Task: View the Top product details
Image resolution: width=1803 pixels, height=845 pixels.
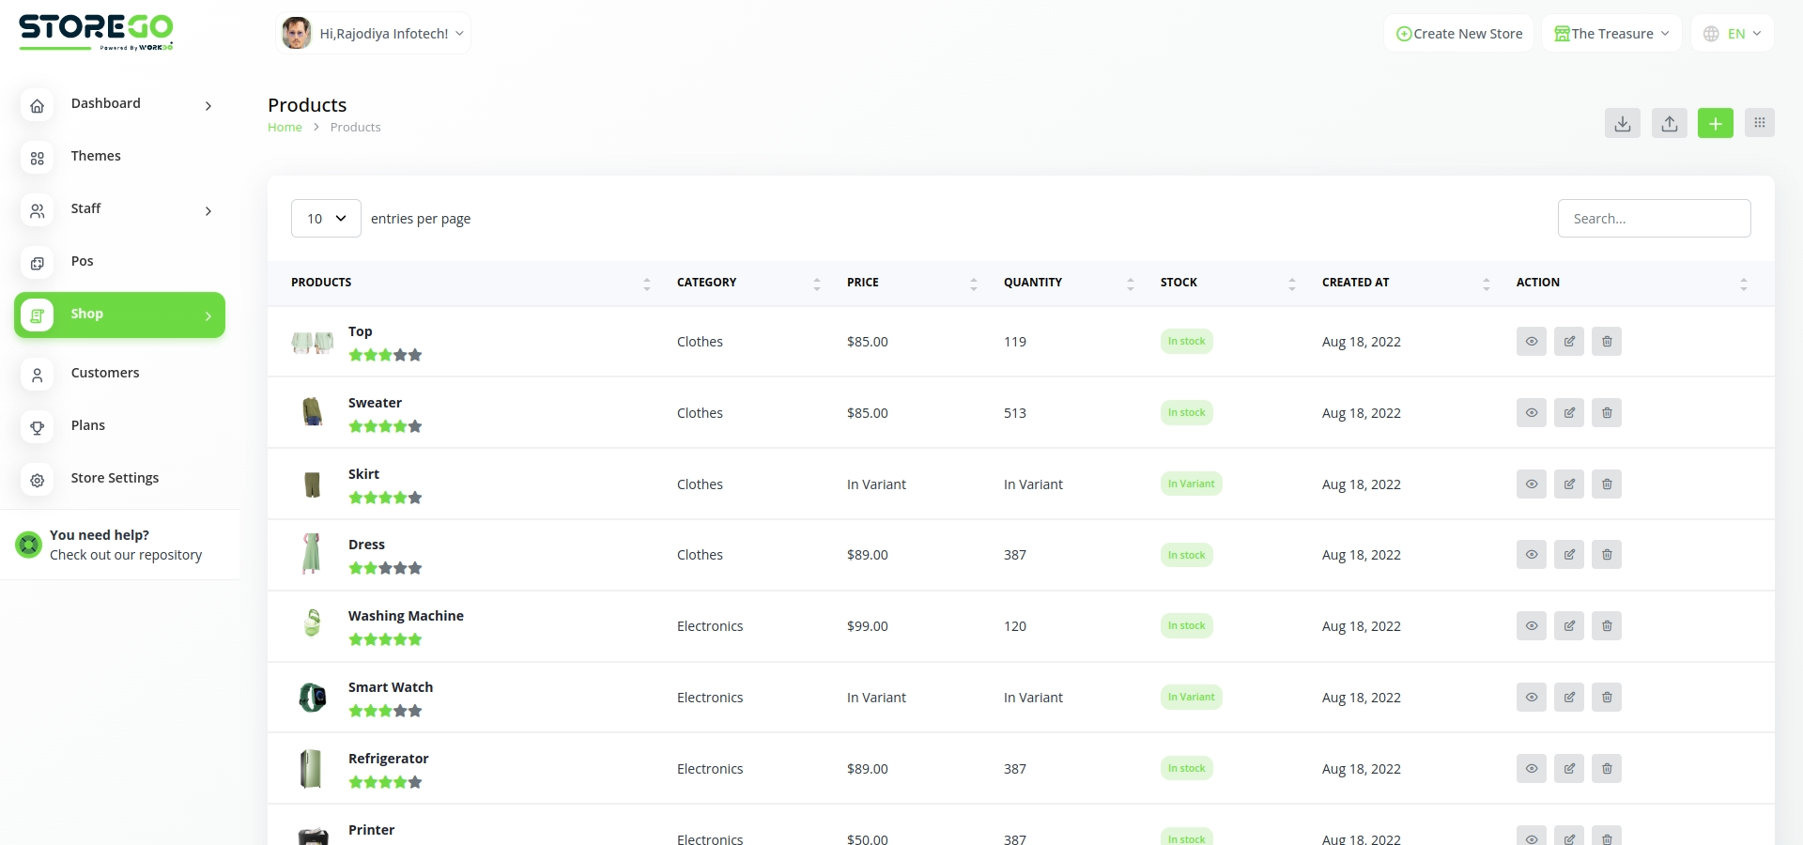Action: click(x=1531, y=342)
